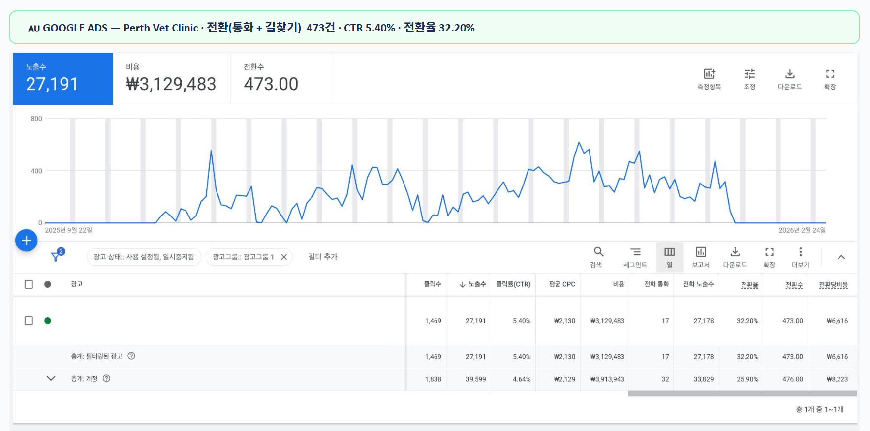Screen dimensions: 870x431
Task: Remove the 광고그룹 1 filter chip
Action: click(284, 257)
